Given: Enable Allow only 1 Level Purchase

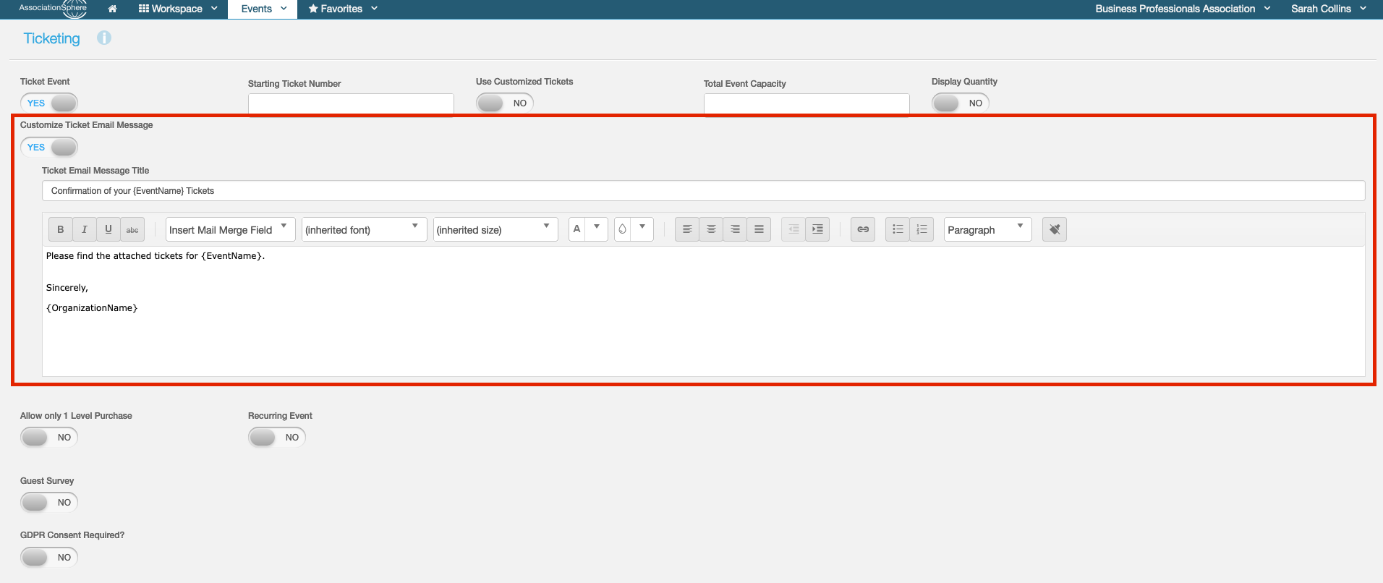Looking at the screenshot, I should coord(49,437).
